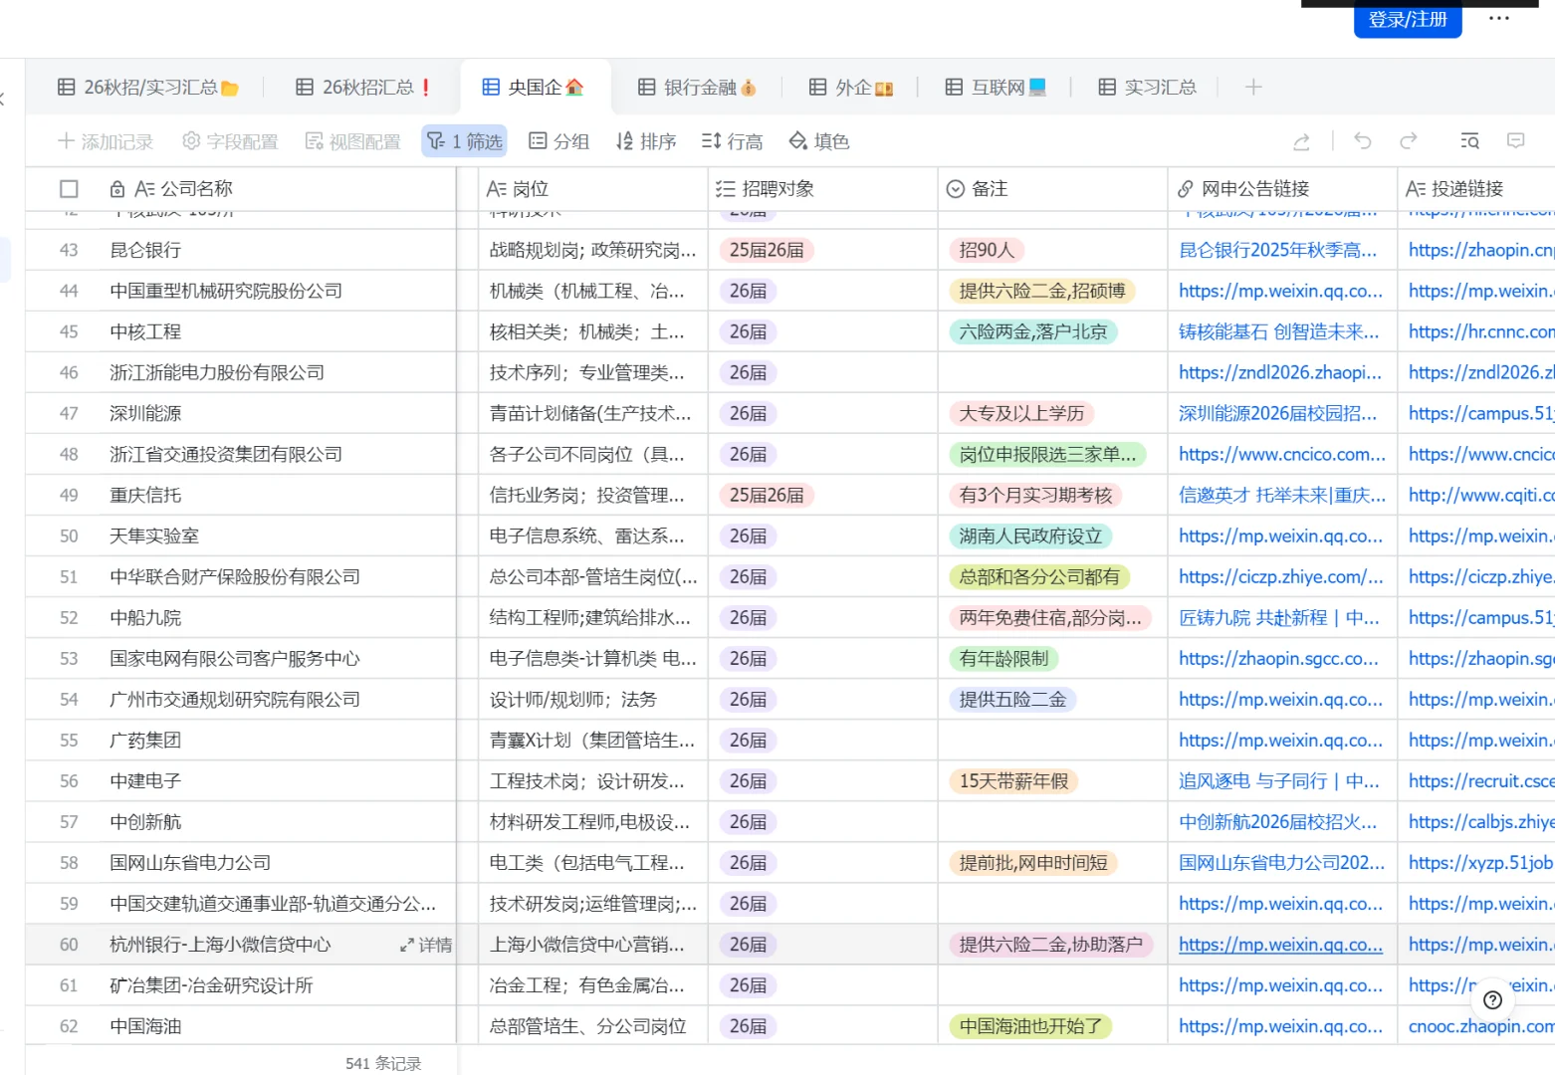Open the 外企 tab
The width and height of the screenshot is (1555, 1075).
(x=851, y=88)
